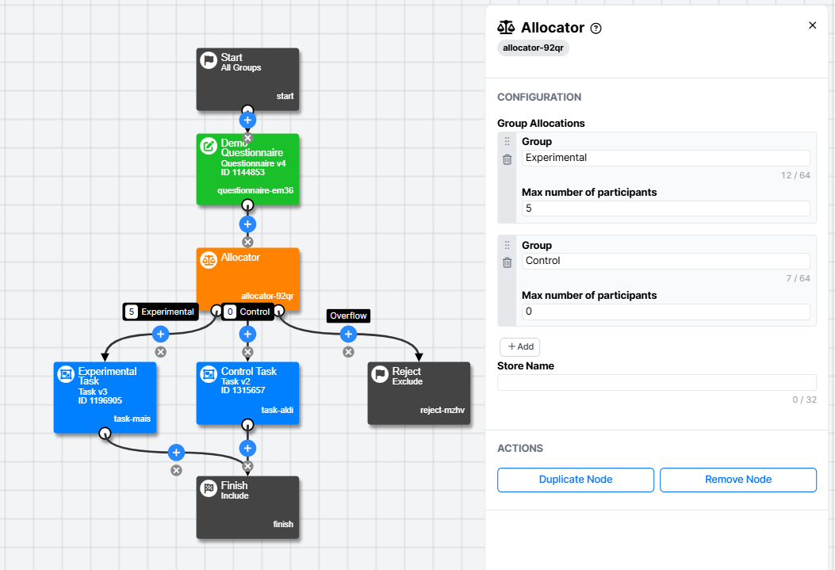Edit the Control group name field
The width and height of the screenshot is (835, 570).
[x=665, y=261]
